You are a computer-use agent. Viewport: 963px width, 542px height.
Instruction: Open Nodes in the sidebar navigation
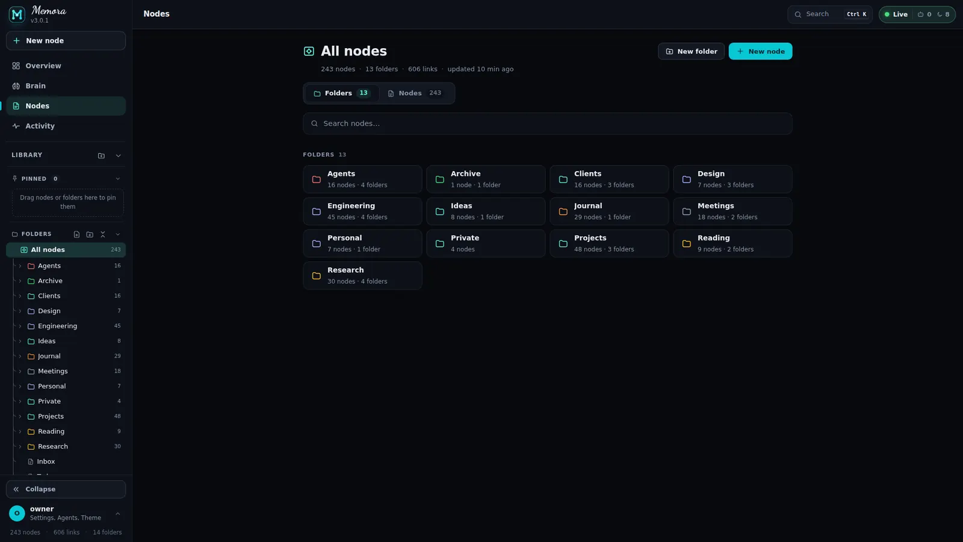[66, 106]
